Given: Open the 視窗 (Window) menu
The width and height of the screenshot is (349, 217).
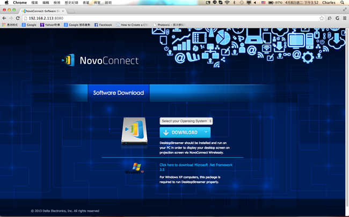Looking at the screenshot, I should pos(97,3).
